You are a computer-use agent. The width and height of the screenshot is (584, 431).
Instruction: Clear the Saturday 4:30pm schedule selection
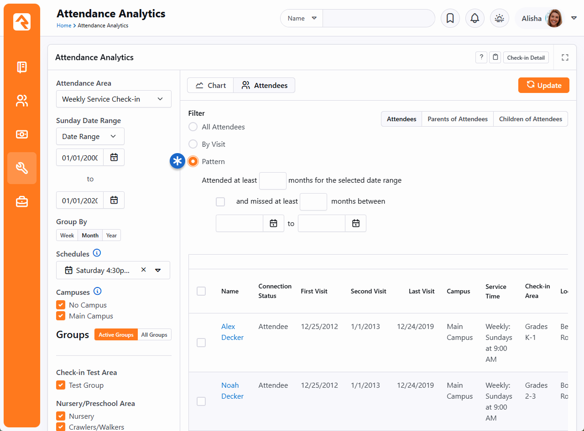coord(143,270)
